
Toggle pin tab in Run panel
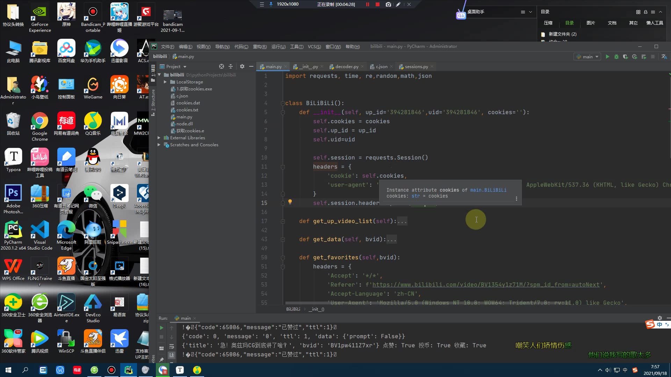(x=161, y=359)
